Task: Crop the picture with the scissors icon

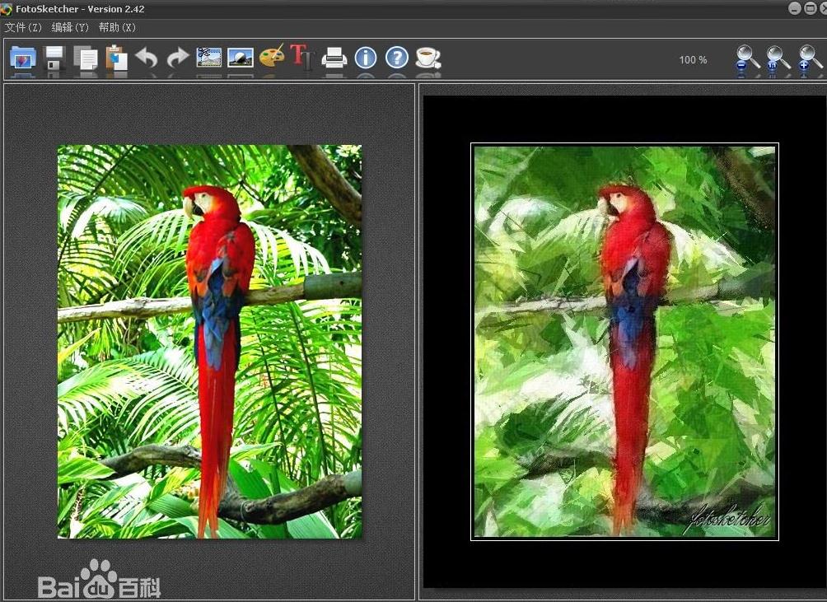Action: coord(209,58)
